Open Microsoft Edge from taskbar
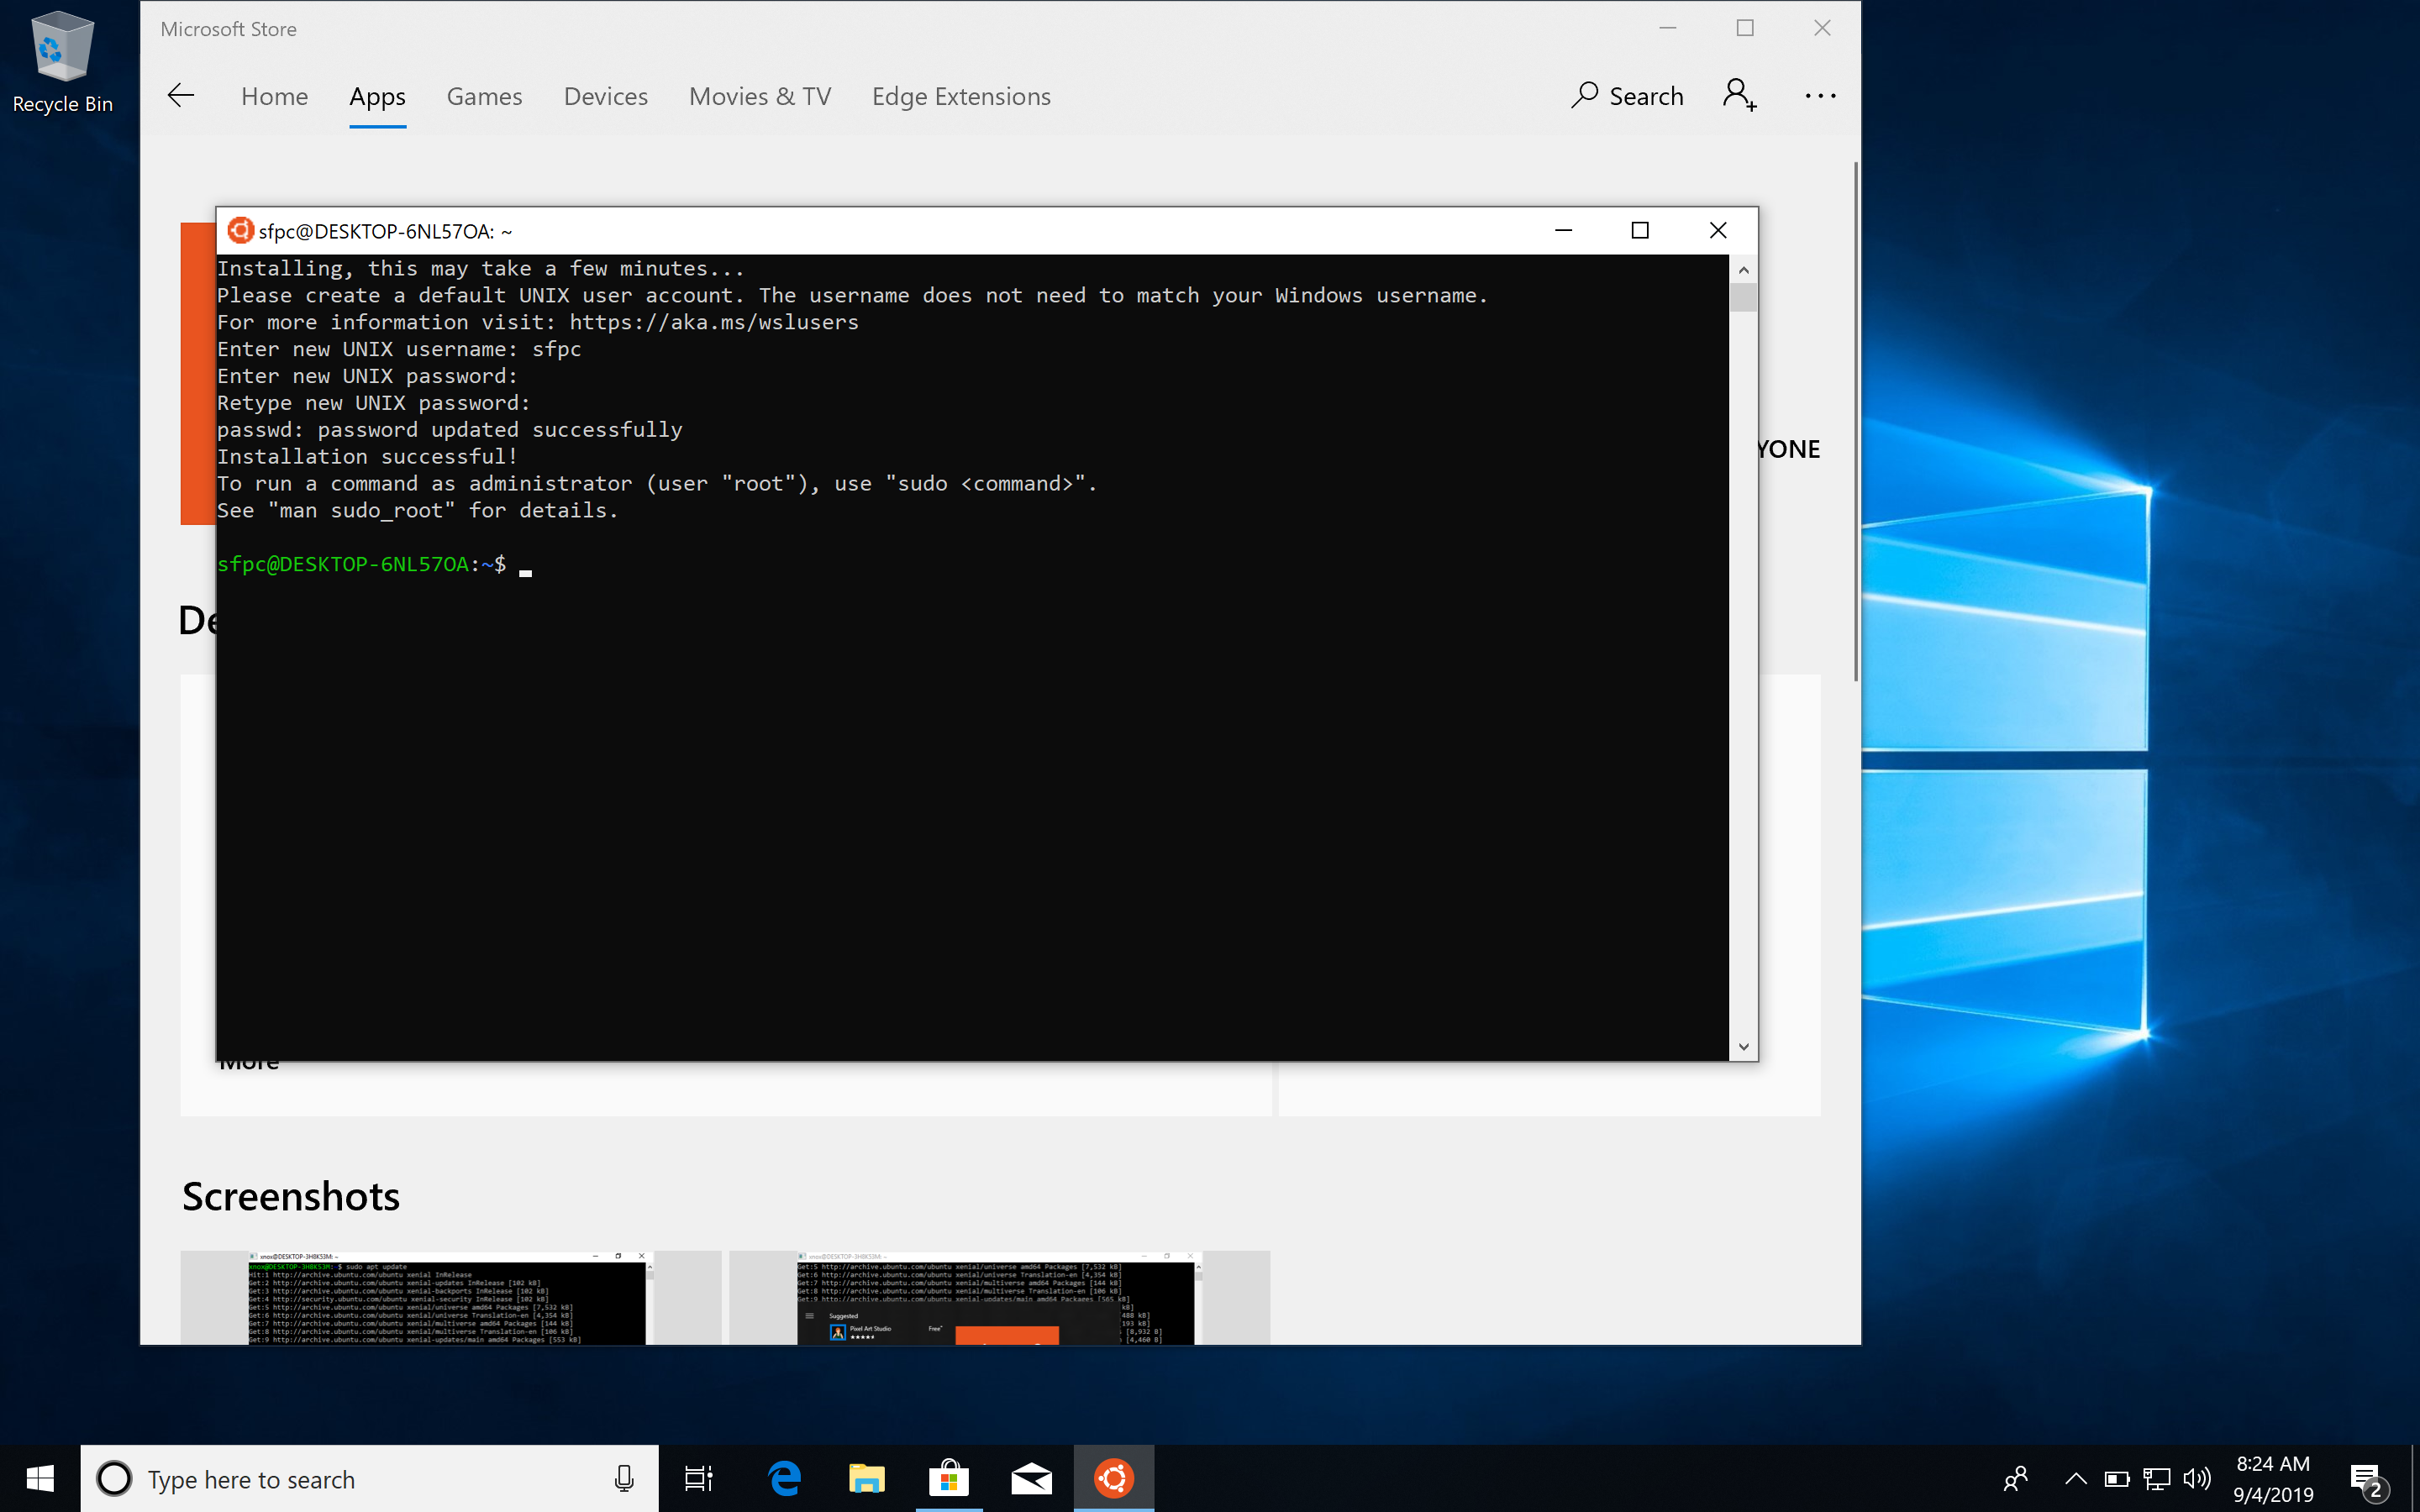 tap(785, 1478)
